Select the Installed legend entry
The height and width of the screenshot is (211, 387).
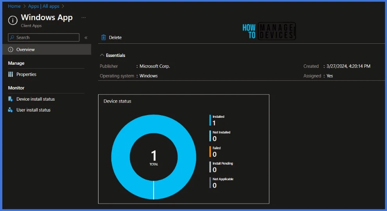(217, 120)
